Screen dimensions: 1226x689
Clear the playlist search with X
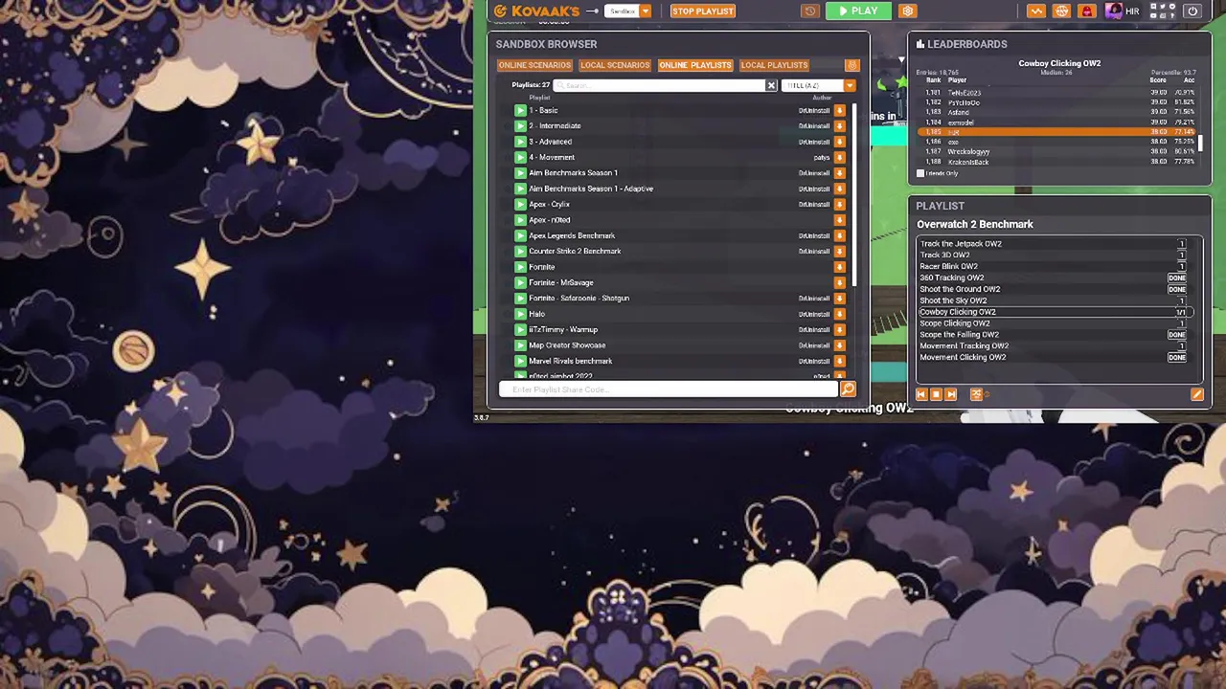771,85
